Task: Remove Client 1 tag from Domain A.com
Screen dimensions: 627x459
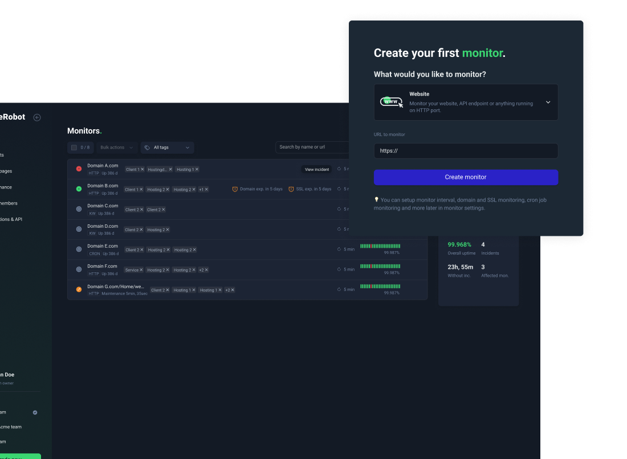Action: coord(142,169)
